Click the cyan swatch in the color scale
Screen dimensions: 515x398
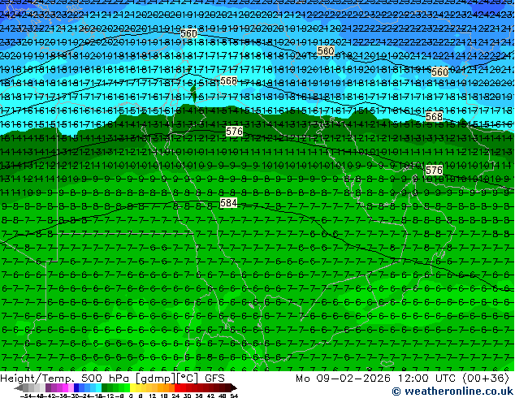click(98, 387)
